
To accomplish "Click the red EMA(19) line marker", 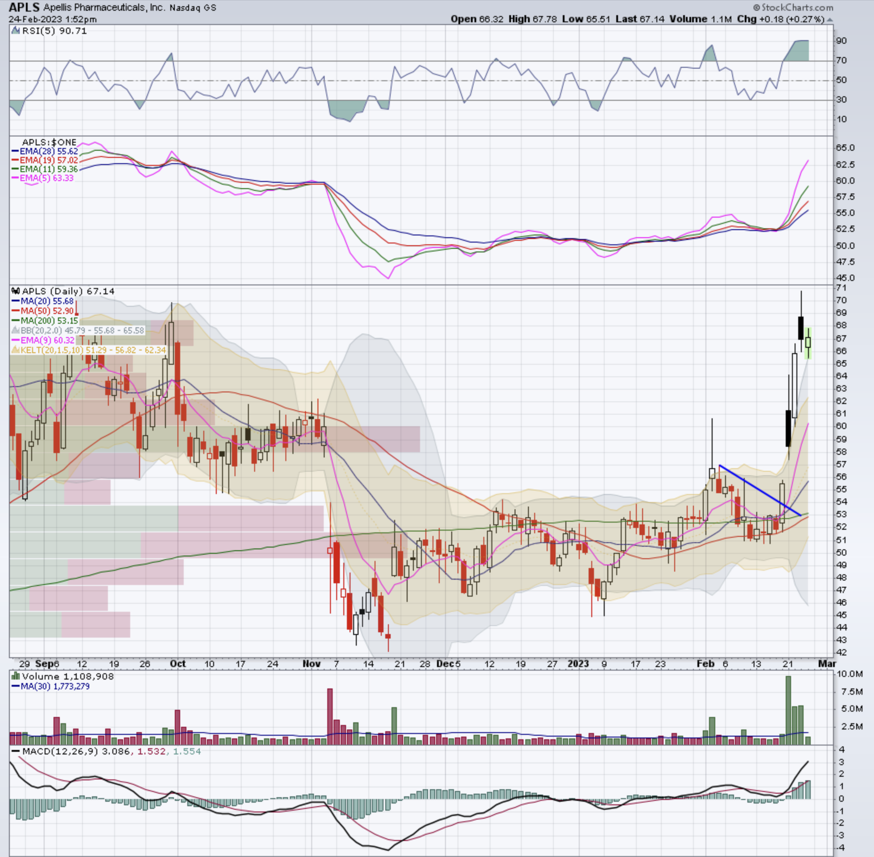I will 15,161.
